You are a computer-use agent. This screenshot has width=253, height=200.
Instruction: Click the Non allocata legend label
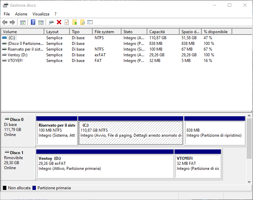[19, 188]
